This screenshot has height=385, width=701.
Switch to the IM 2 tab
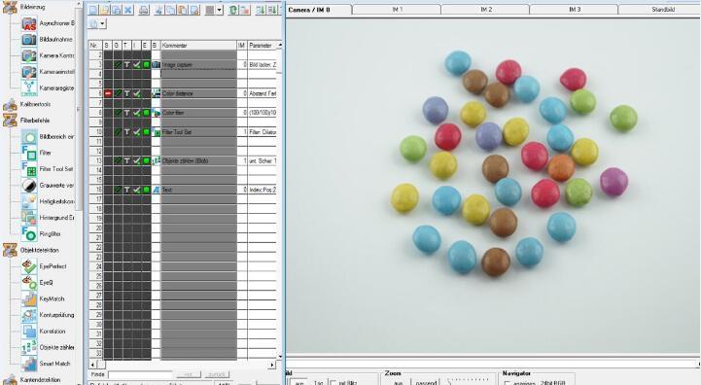coord(486,10)
